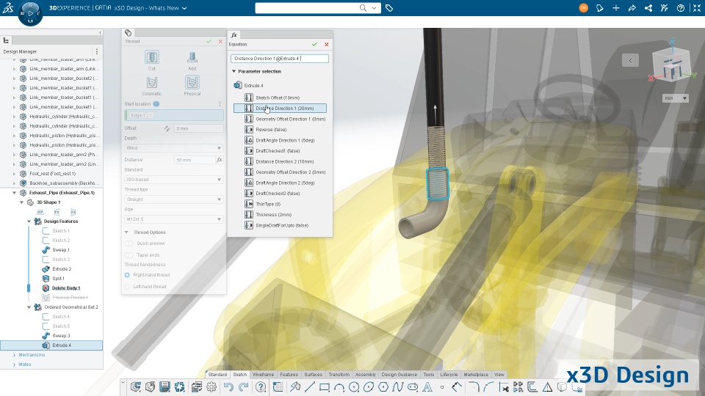This screenshot has width=705, height=396.
Task: Select the Add thread type icon
Action: [192, 57]
